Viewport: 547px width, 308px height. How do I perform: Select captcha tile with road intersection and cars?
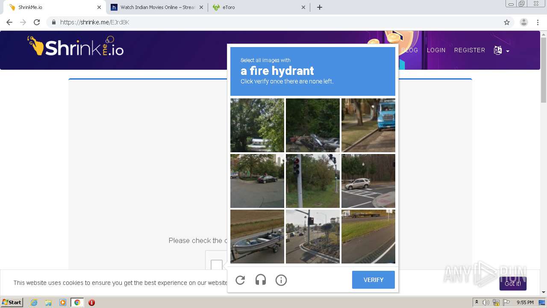313,237
